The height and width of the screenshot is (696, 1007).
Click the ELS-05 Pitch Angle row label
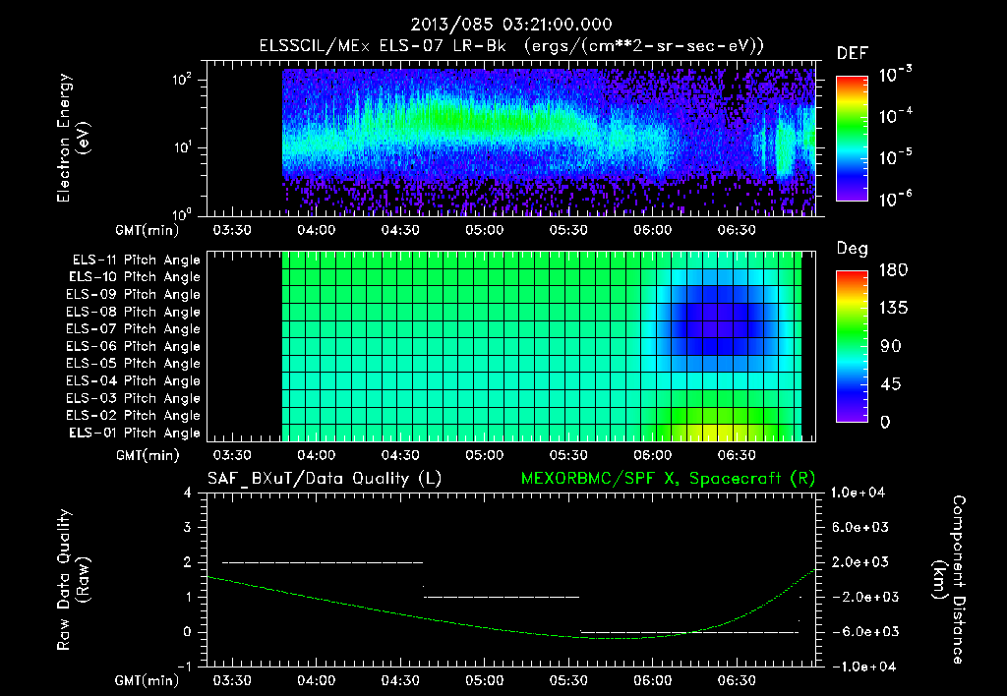coord(134,364)
